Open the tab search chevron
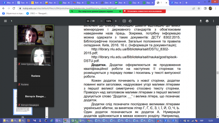Viewport: 219px width, 123px height. coord(199,3)
